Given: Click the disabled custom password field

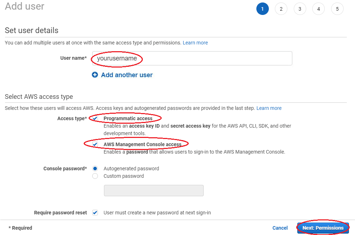Looking at the screenshot, I should point(153,191).
